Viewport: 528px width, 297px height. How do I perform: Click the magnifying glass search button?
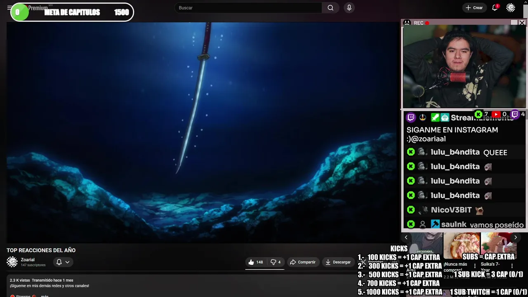pyautogui.click(x=330, y=8)
